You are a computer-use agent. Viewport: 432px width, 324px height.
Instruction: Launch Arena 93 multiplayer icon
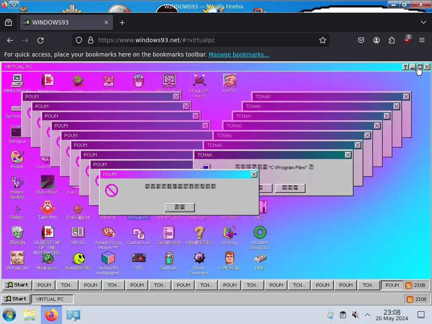pos(108,263)
